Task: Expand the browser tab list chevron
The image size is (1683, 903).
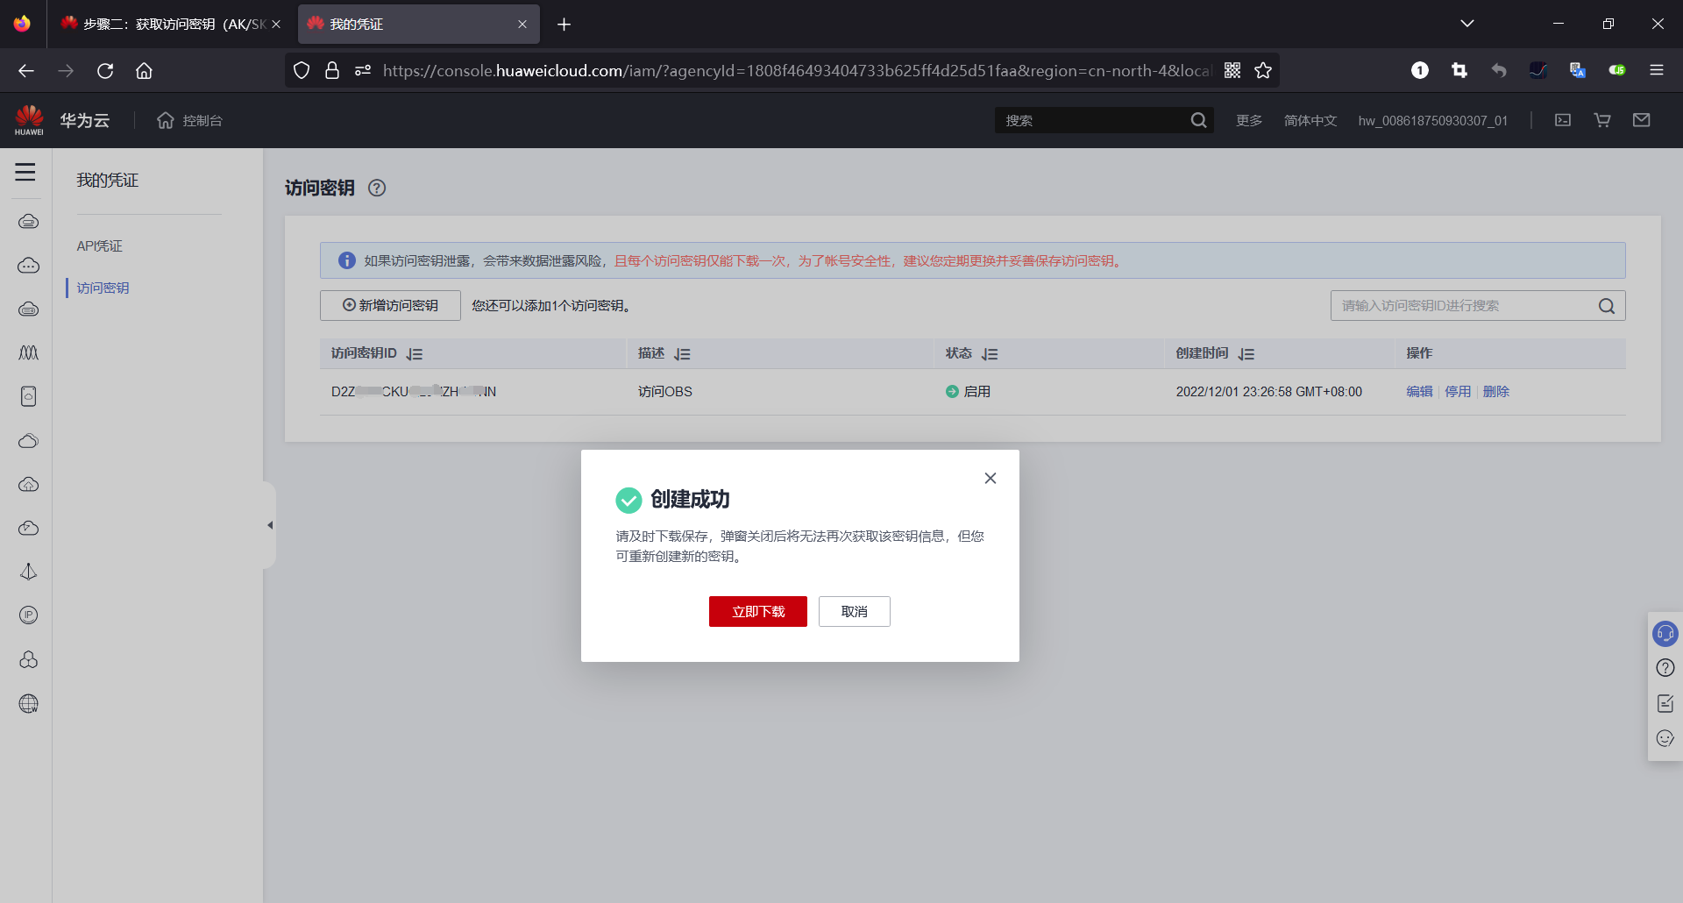Action: coord(1468,24)
